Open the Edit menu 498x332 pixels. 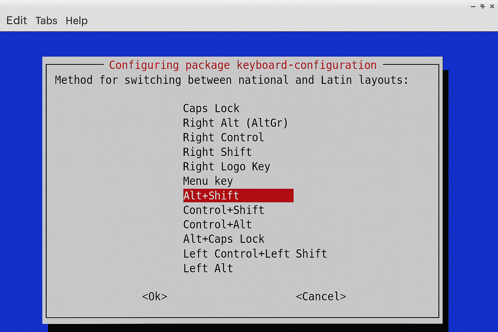point(16,20)
